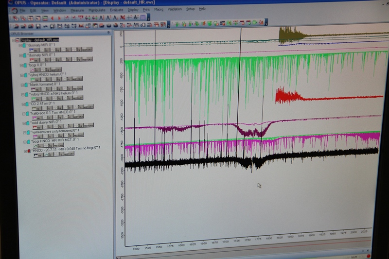Image resolution: width=389 pixels, height=259 pixels.
Task: Open the Manipulate menu
Action: point(97,10)
